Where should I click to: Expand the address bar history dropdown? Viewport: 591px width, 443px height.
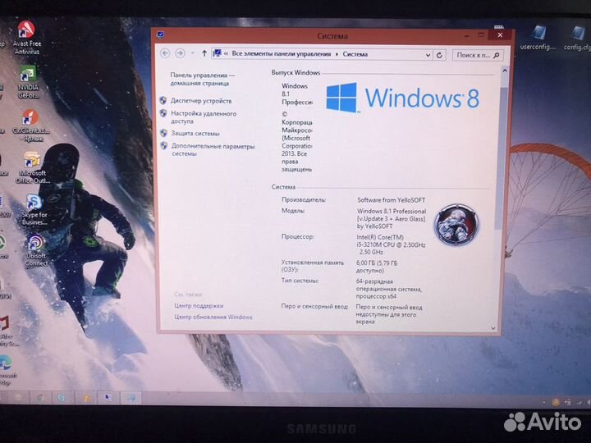click(427, 55)
